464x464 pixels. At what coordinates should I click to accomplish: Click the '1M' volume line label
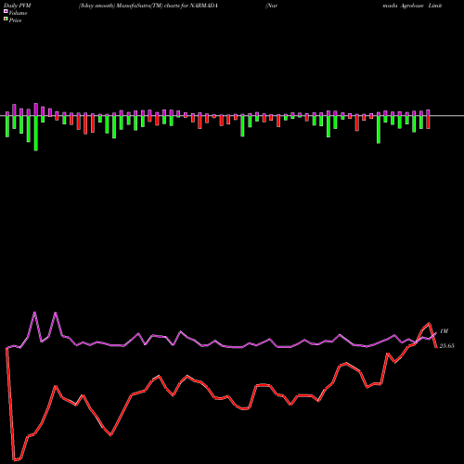pyautogui.click(x=444, y=331)
